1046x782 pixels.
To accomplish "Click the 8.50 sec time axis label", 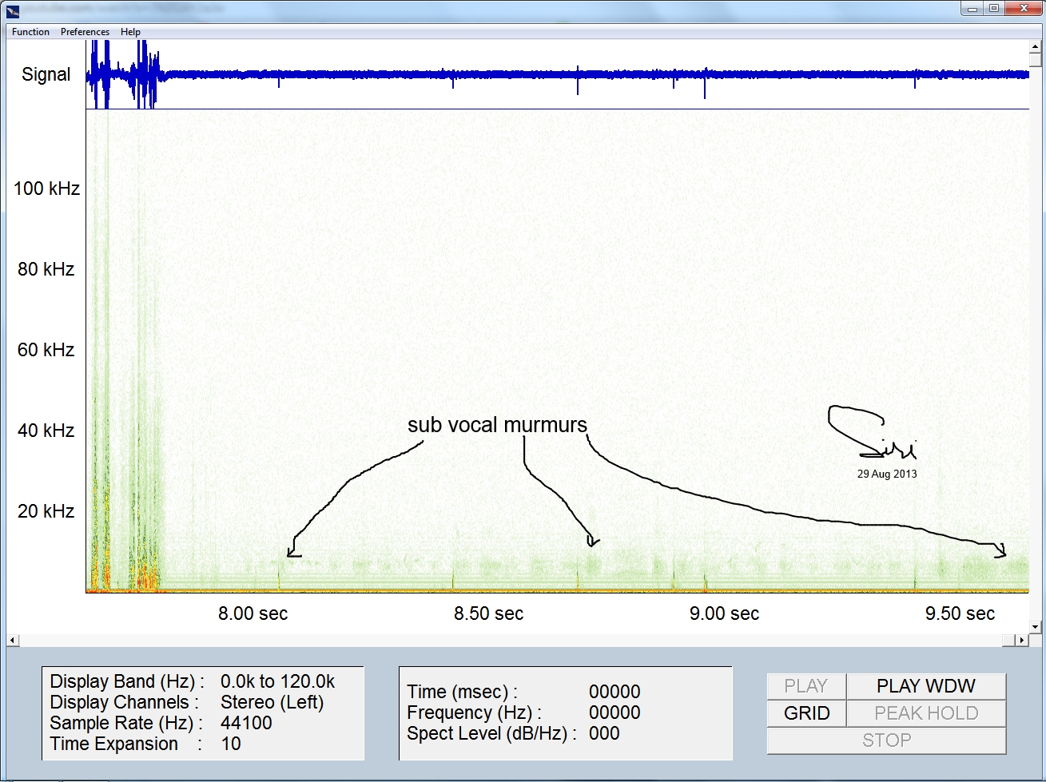I will (x=488, y=613).
